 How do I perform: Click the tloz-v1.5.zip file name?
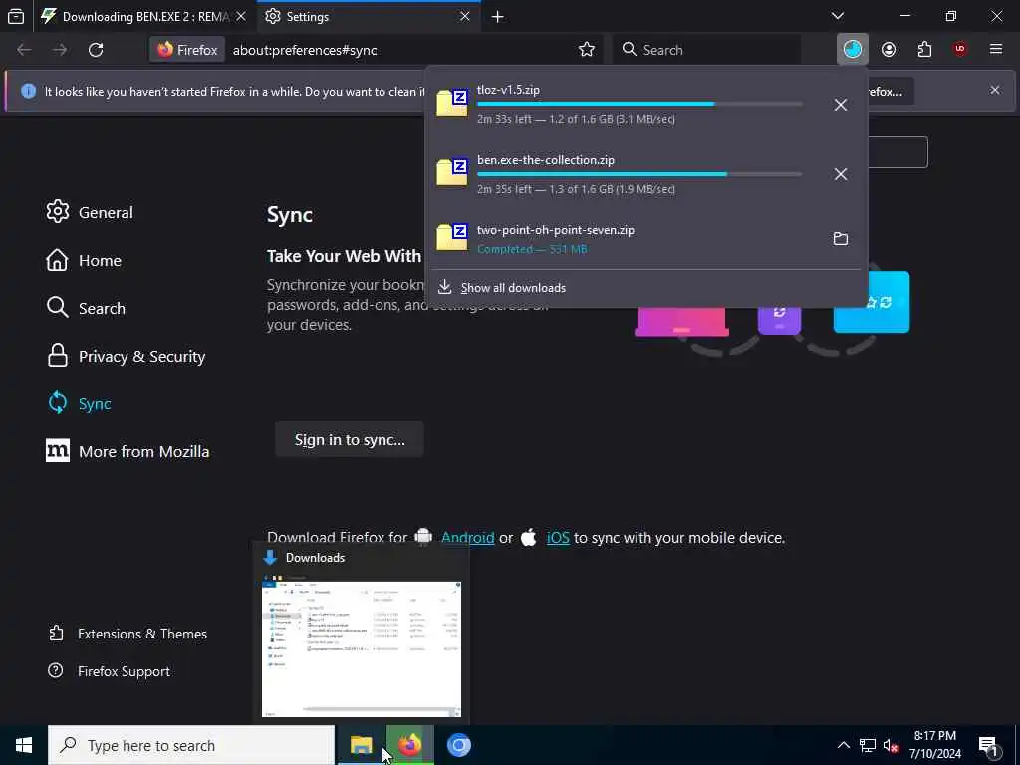(x=508, y=90)
